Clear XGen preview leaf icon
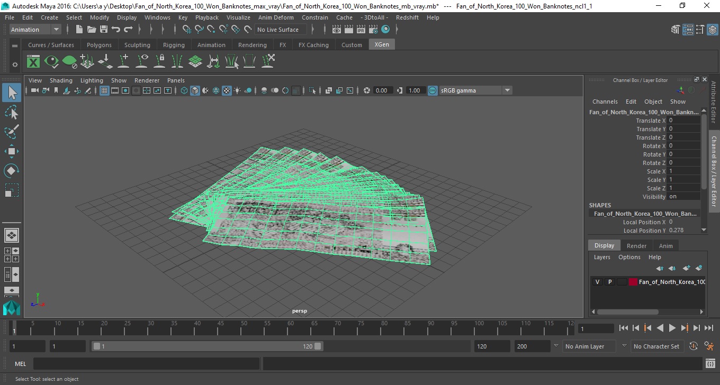Viewport: 720px width, 385px height. point(69,62)
